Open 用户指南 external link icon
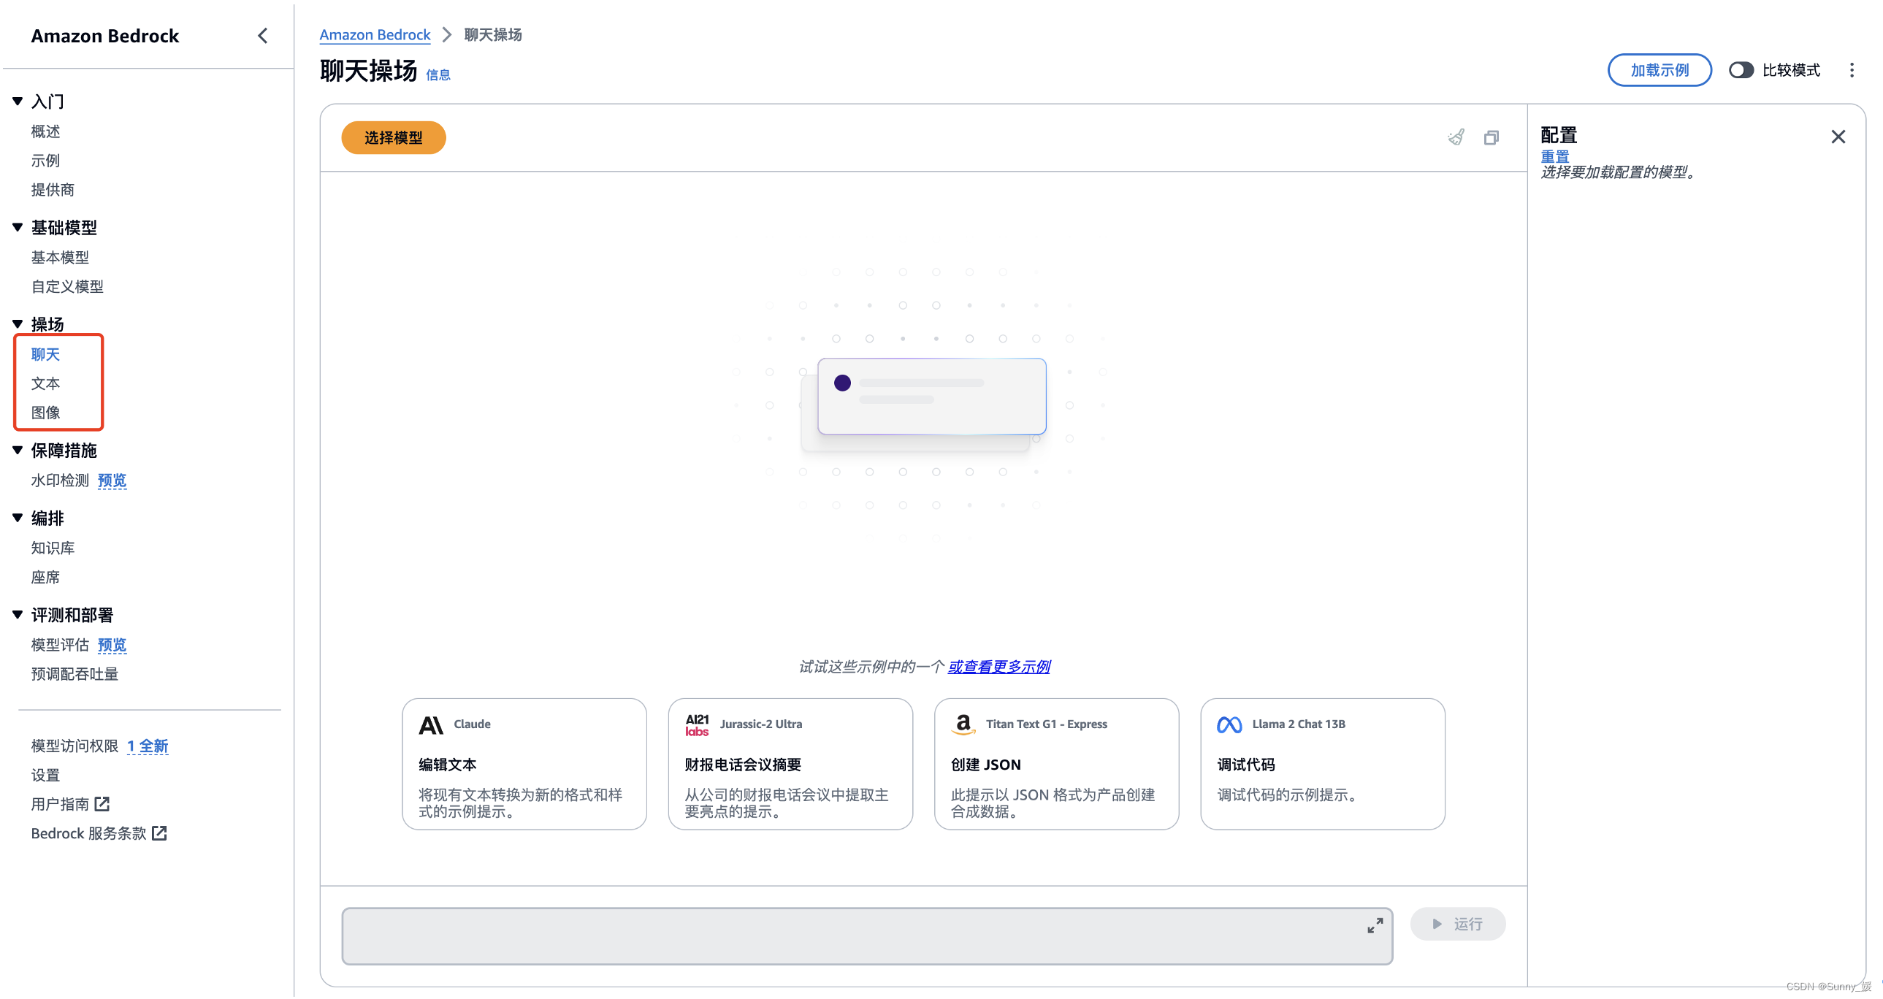Image resolution: width=1883 pixels, height=999 pixels. click(x=102, y=804)
